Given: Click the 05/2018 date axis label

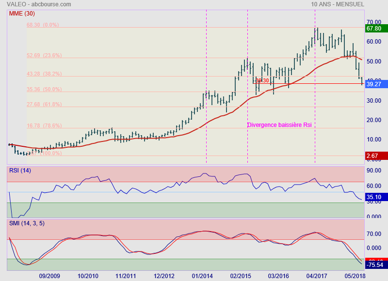Looking at the screenshot, I should pyautogui.click(x=355, y=276).
